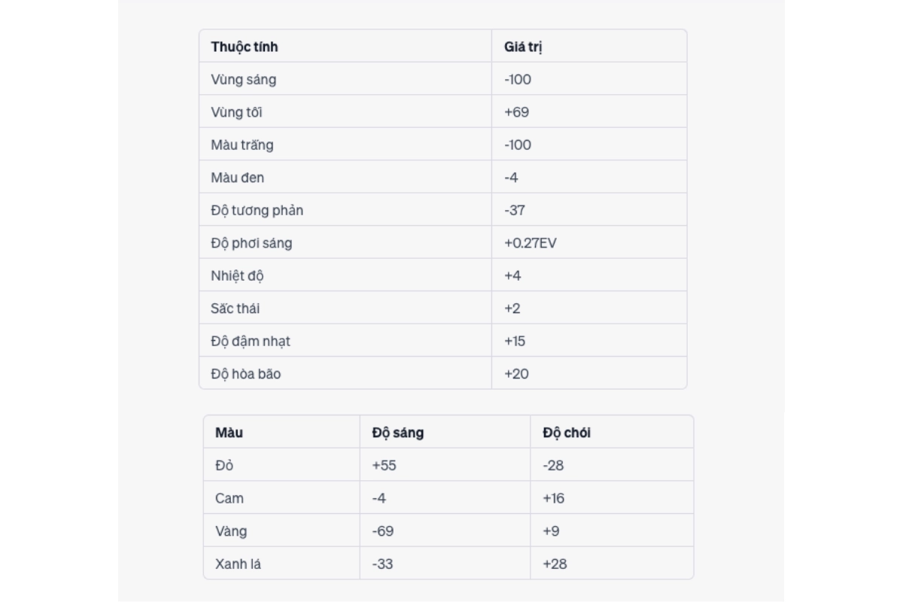Click the +0.27EV exposure value
Viewport: 903px width, 602px height.
(x=530, y=243)
